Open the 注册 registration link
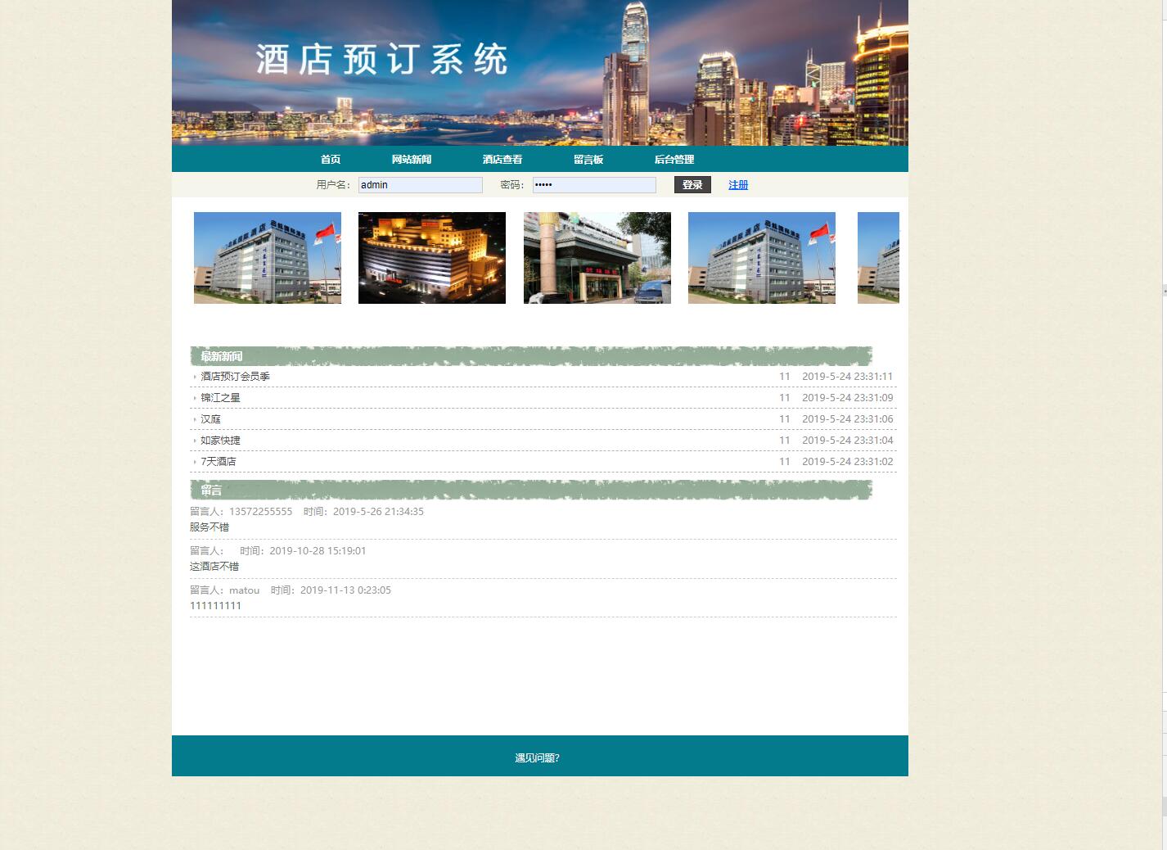 click(737, 184)
